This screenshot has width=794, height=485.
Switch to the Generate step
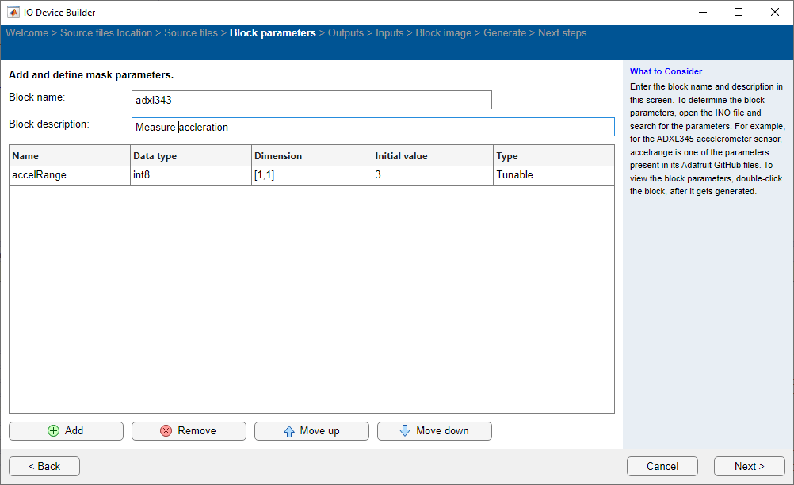[504, 33]
